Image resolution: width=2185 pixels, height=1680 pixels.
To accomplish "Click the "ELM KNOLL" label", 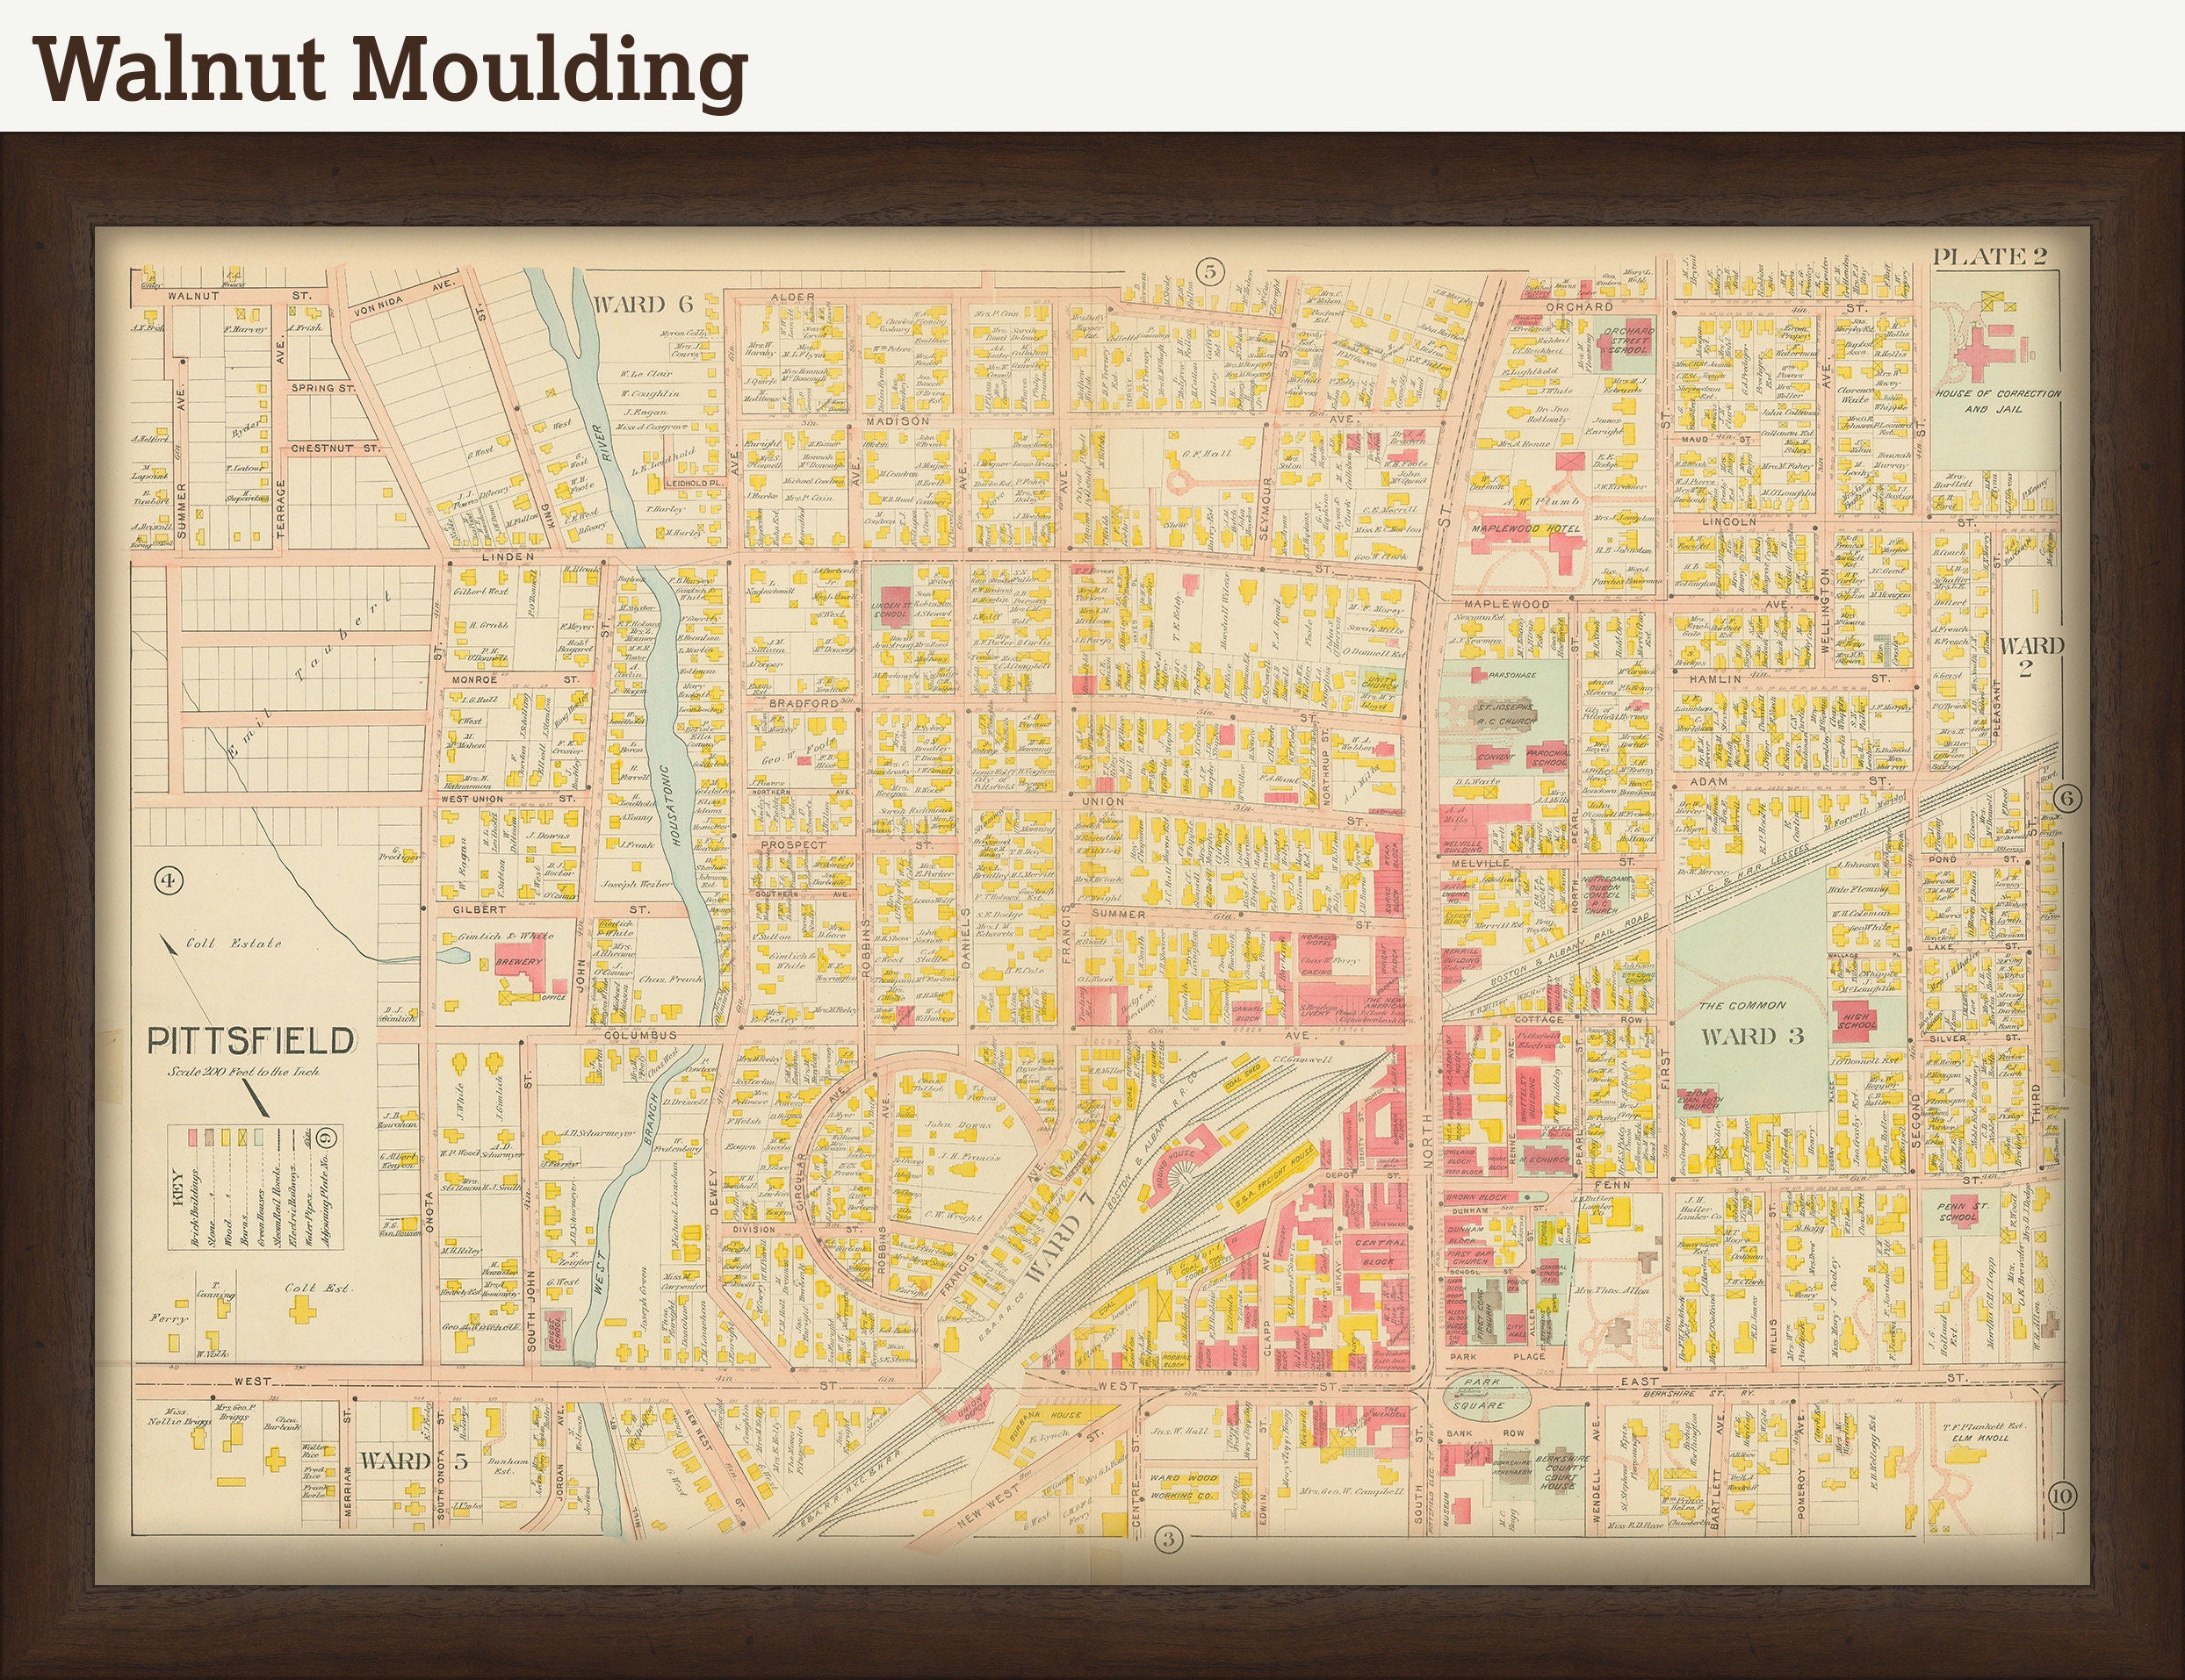I will (x=1982, y=1439).
